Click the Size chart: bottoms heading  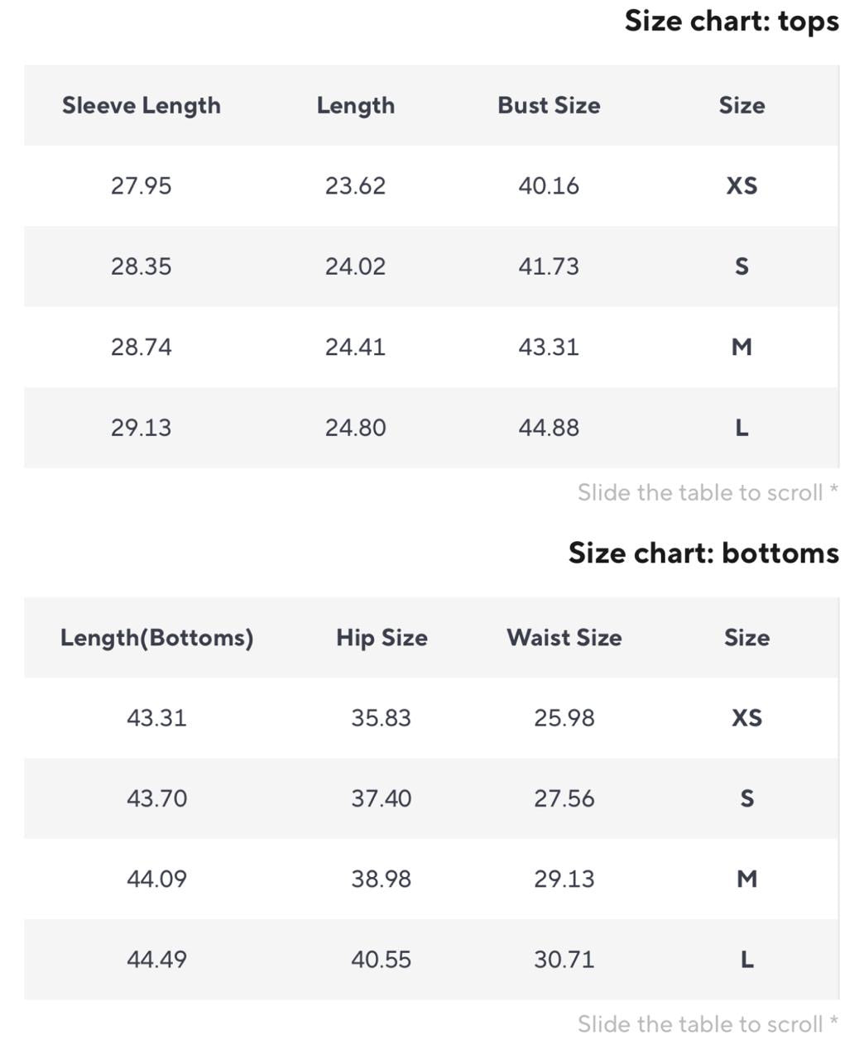click(x=703, y=553)
